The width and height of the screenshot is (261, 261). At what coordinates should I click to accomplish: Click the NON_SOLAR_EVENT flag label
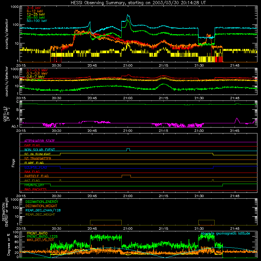39,150
